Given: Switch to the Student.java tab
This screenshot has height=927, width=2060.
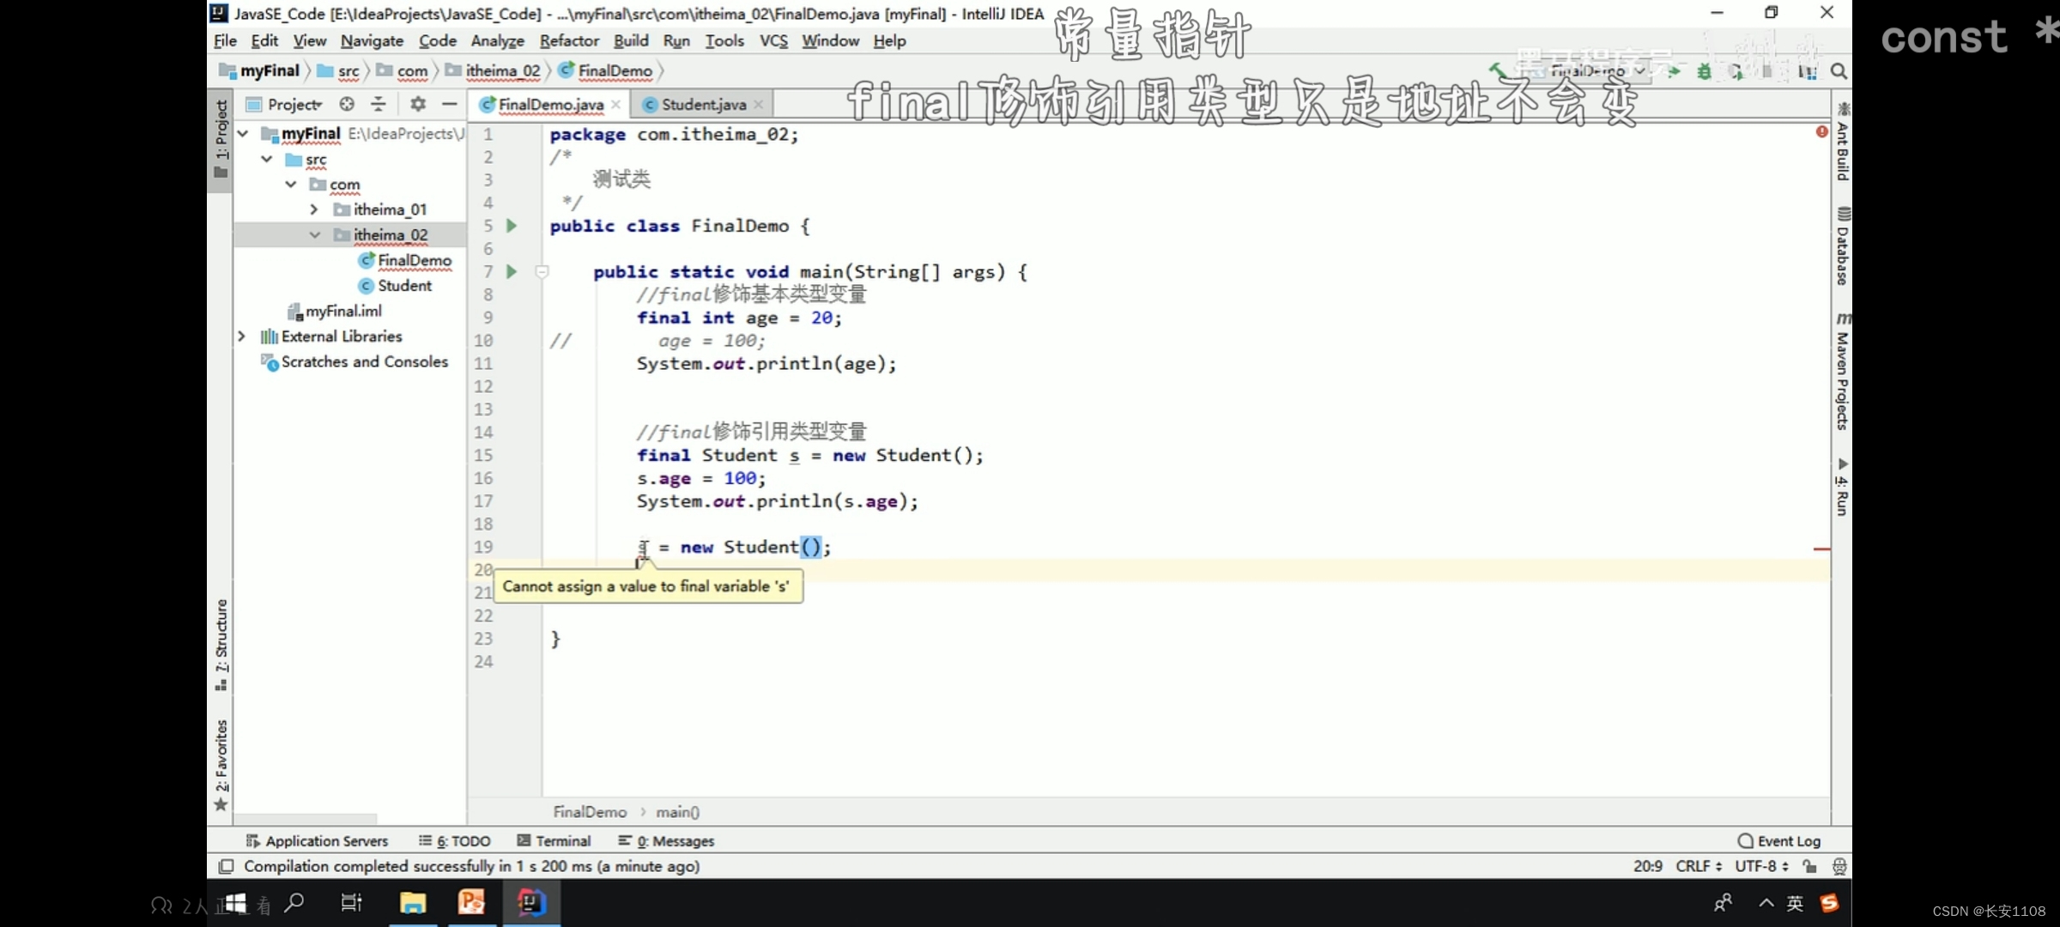Looking at the screenshot, I should click(x=703, y=104).
